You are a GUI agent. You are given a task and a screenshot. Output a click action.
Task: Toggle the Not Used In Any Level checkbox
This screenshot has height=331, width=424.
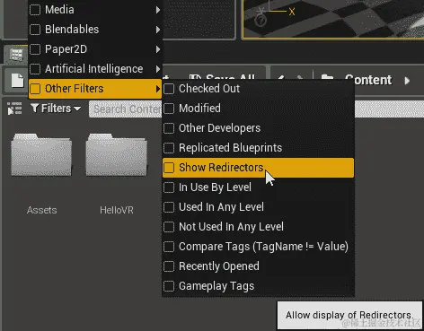click(x=169, y=227)
